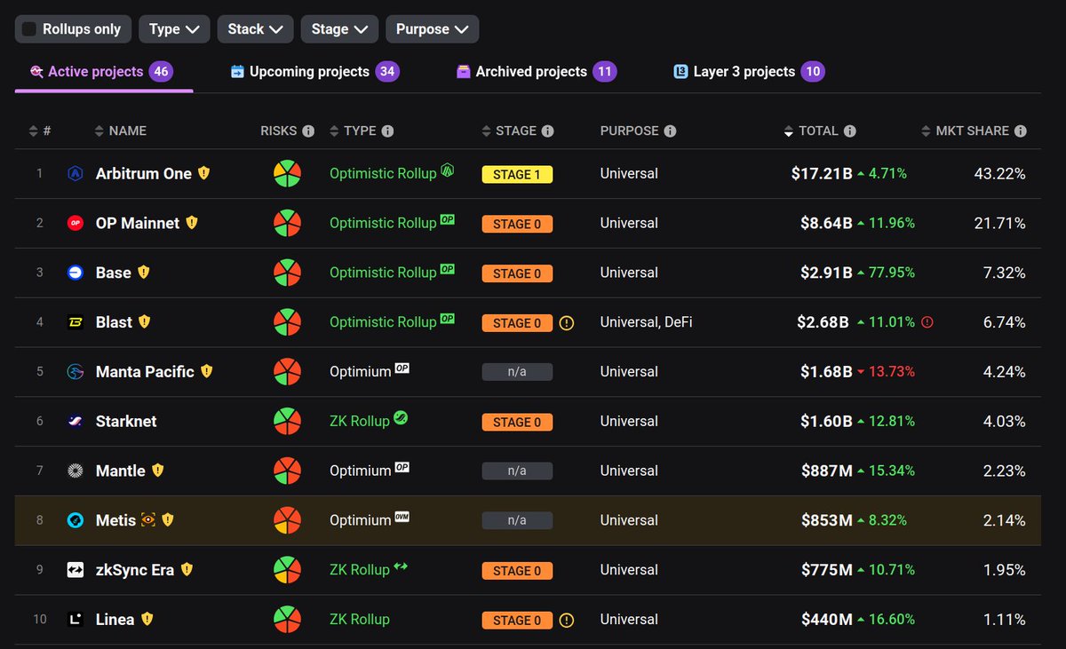Click the Mantle shield warning icon
The image size is (1066, 649).
point(157,471)
